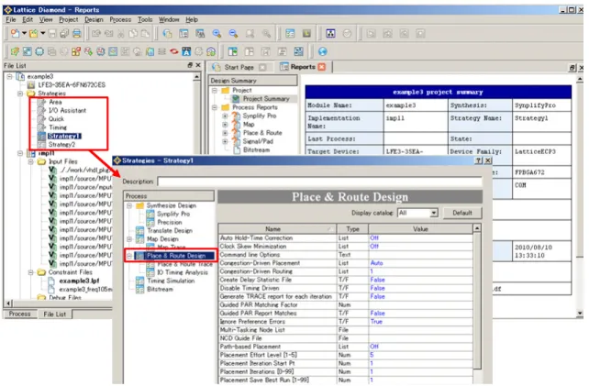Screen dimensions: 589x386
Task: Select IO Timing Analysis in Process tree
Action: [183, 272]
